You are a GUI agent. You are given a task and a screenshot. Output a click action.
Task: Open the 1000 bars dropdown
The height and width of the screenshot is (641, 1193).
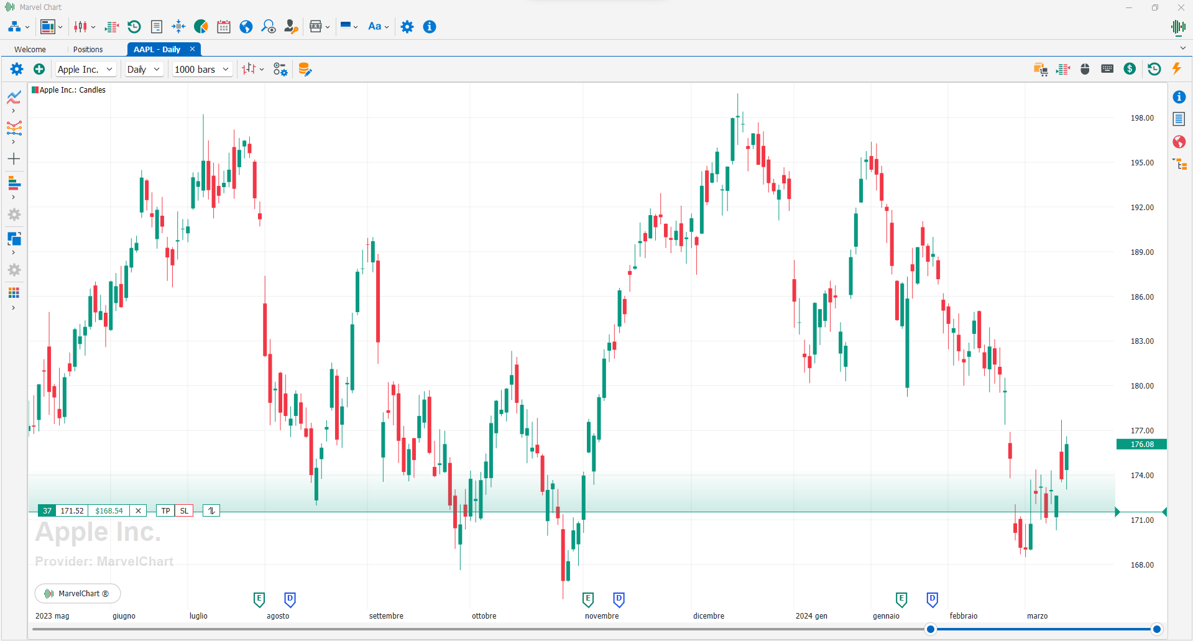pyautogui.click(x=202, y=69)
